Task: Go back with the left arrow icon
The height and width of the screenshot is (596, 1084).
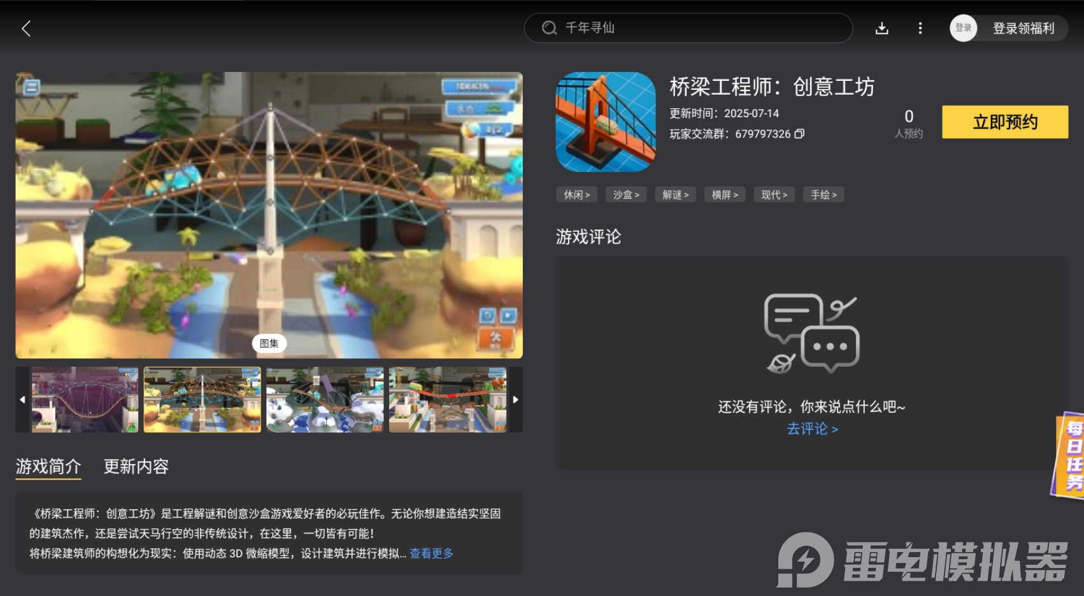Action: point(26,29)
